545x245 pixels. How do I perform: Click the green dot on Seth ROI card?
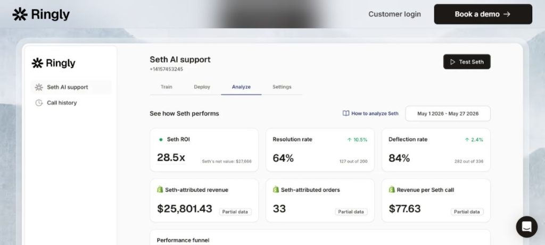pos(161,139)
